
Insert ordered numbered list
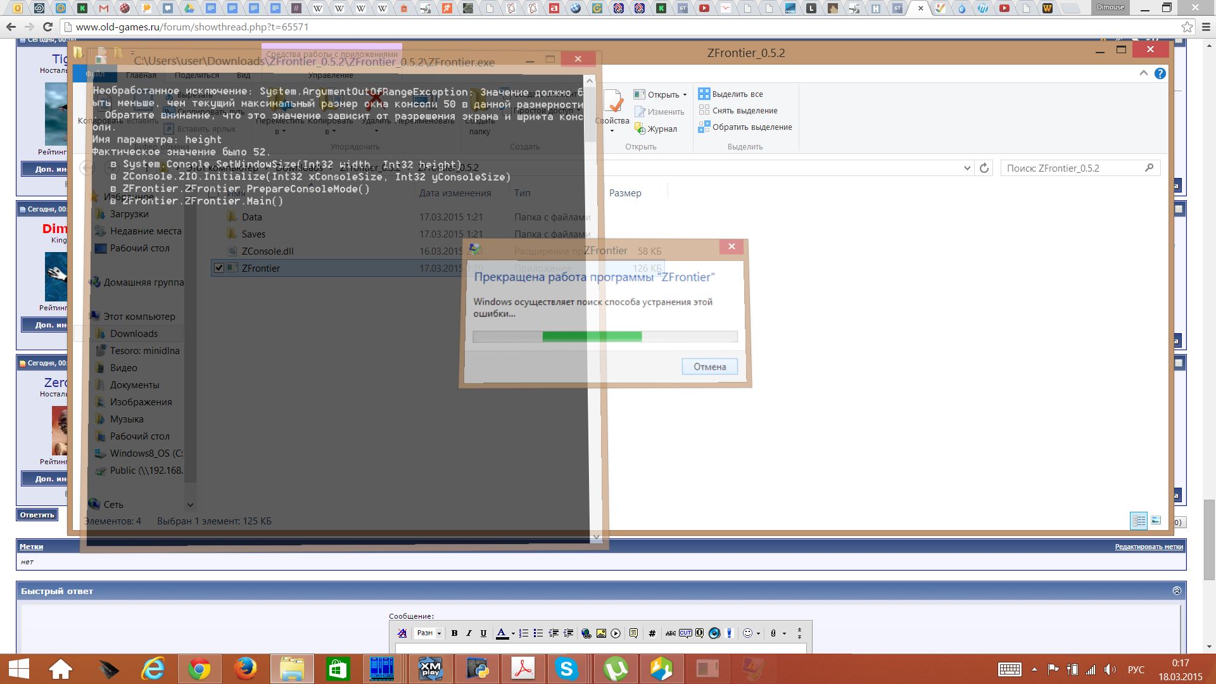pos(523,633)
